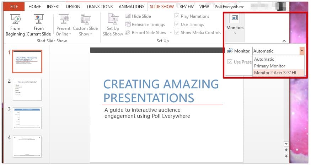
Task: Click the vertical scrollbar down arrow
Action: pyautogui.click(x=285, y=144)
